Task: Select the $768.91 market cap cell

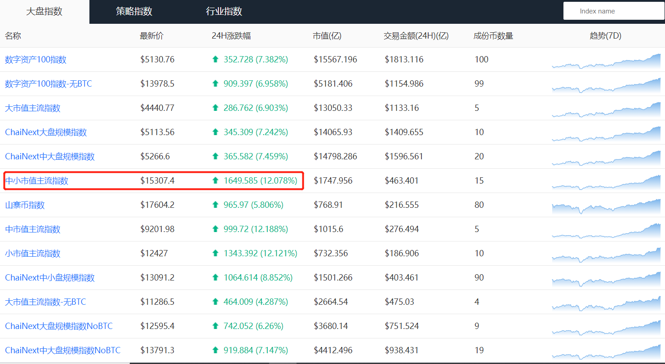Action: (x=328, y=205)
